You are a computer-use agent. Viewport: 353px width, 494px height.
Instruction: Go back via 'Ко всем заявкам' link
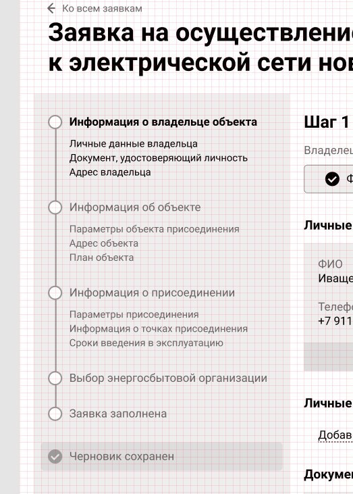[102, 9]
